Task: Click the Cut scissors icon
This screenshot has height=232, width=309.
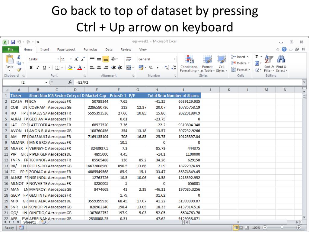Action: click(19, 57)
